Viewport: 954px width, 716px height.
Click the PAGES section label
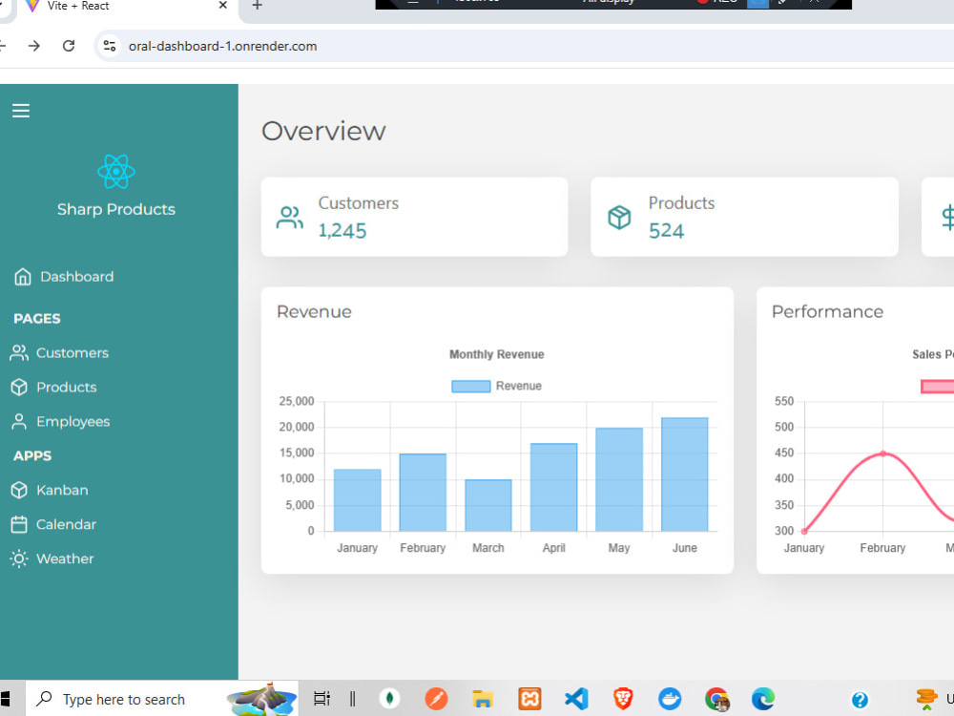(37, 319)
